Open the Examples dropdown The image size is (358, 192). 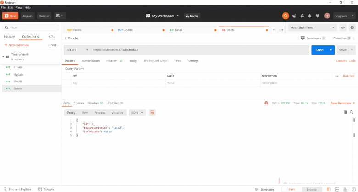[x=344, y=38]
